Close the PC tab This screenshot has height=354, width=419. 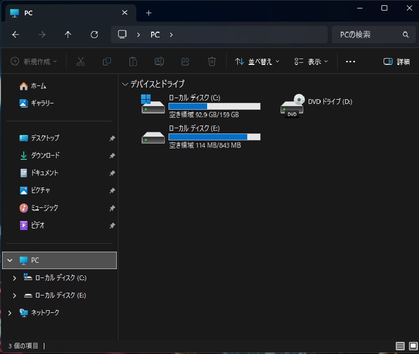125,13
